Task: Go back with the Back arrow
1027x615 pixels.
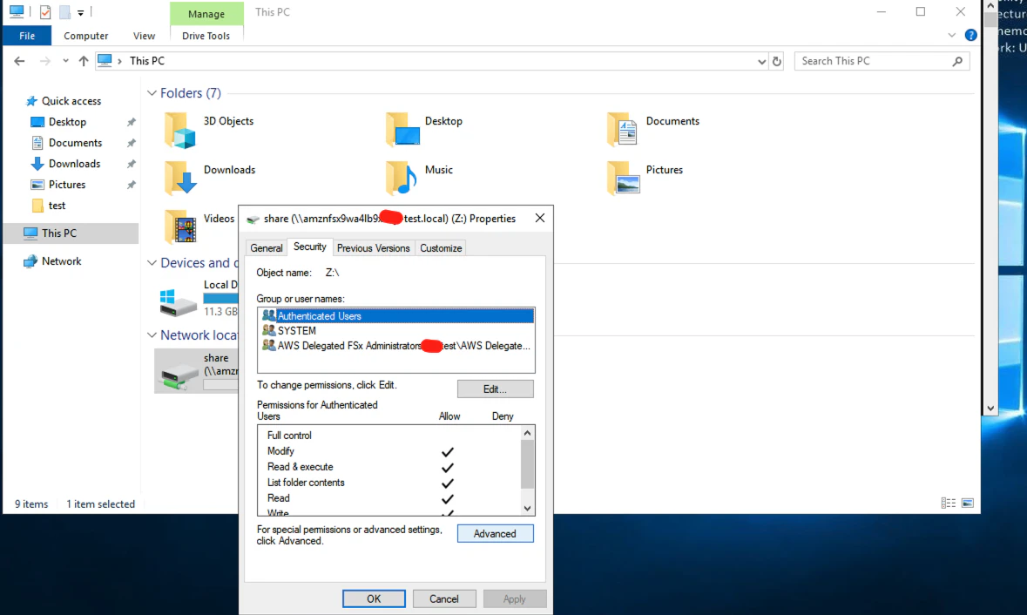Action: (x=20, y=61)
